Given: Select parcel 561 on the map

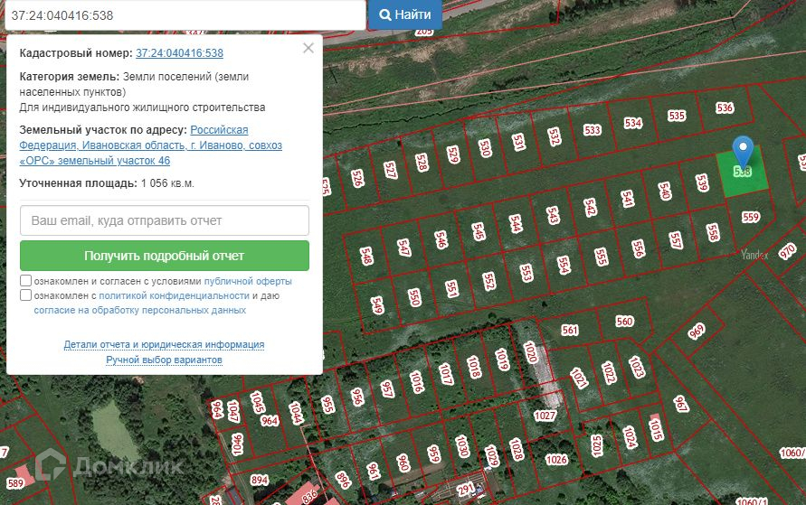Looking at the screenshot, I should point(570,330).
